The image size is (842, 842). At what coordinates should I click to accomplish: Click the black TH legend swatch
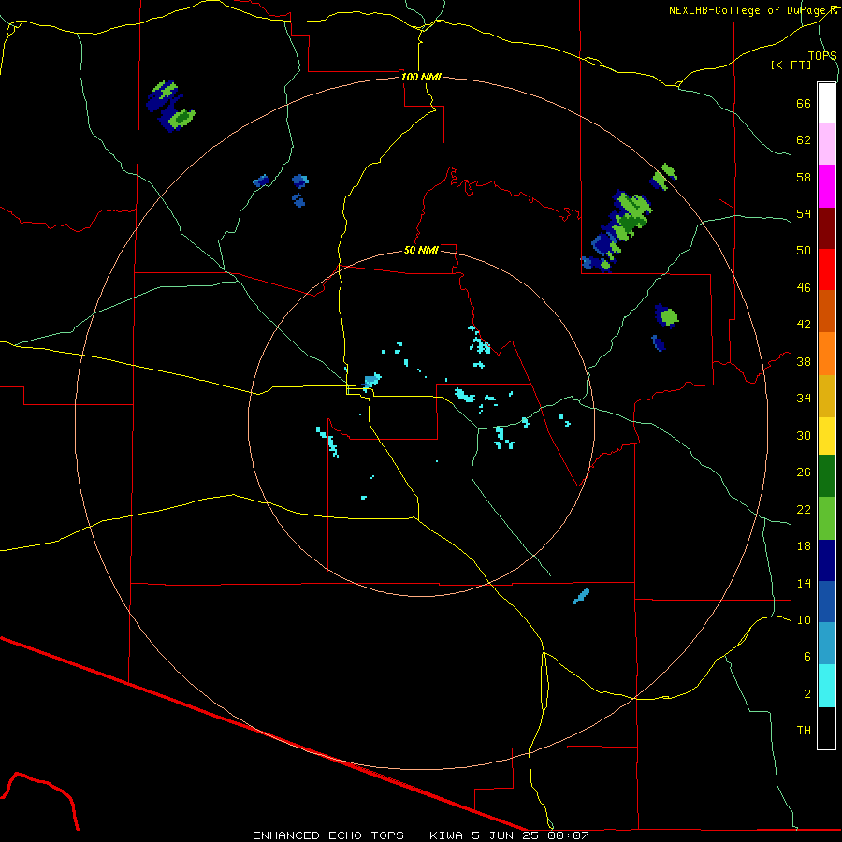click(826, 728)
